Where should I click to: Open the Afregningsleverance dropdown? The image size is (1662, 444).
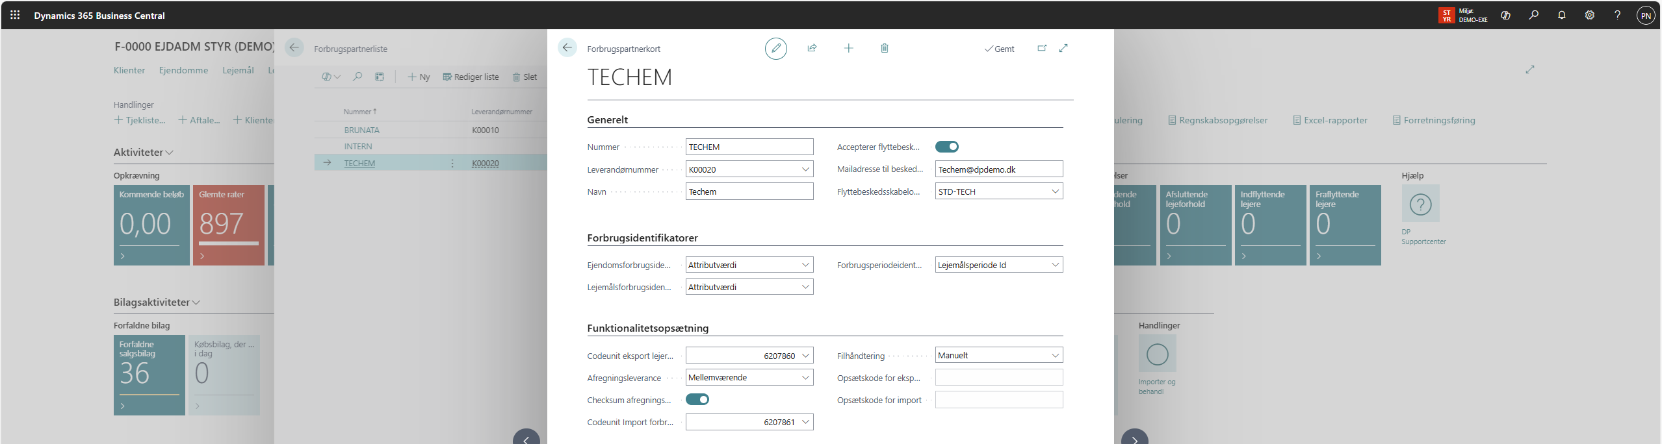coord(805,377)
